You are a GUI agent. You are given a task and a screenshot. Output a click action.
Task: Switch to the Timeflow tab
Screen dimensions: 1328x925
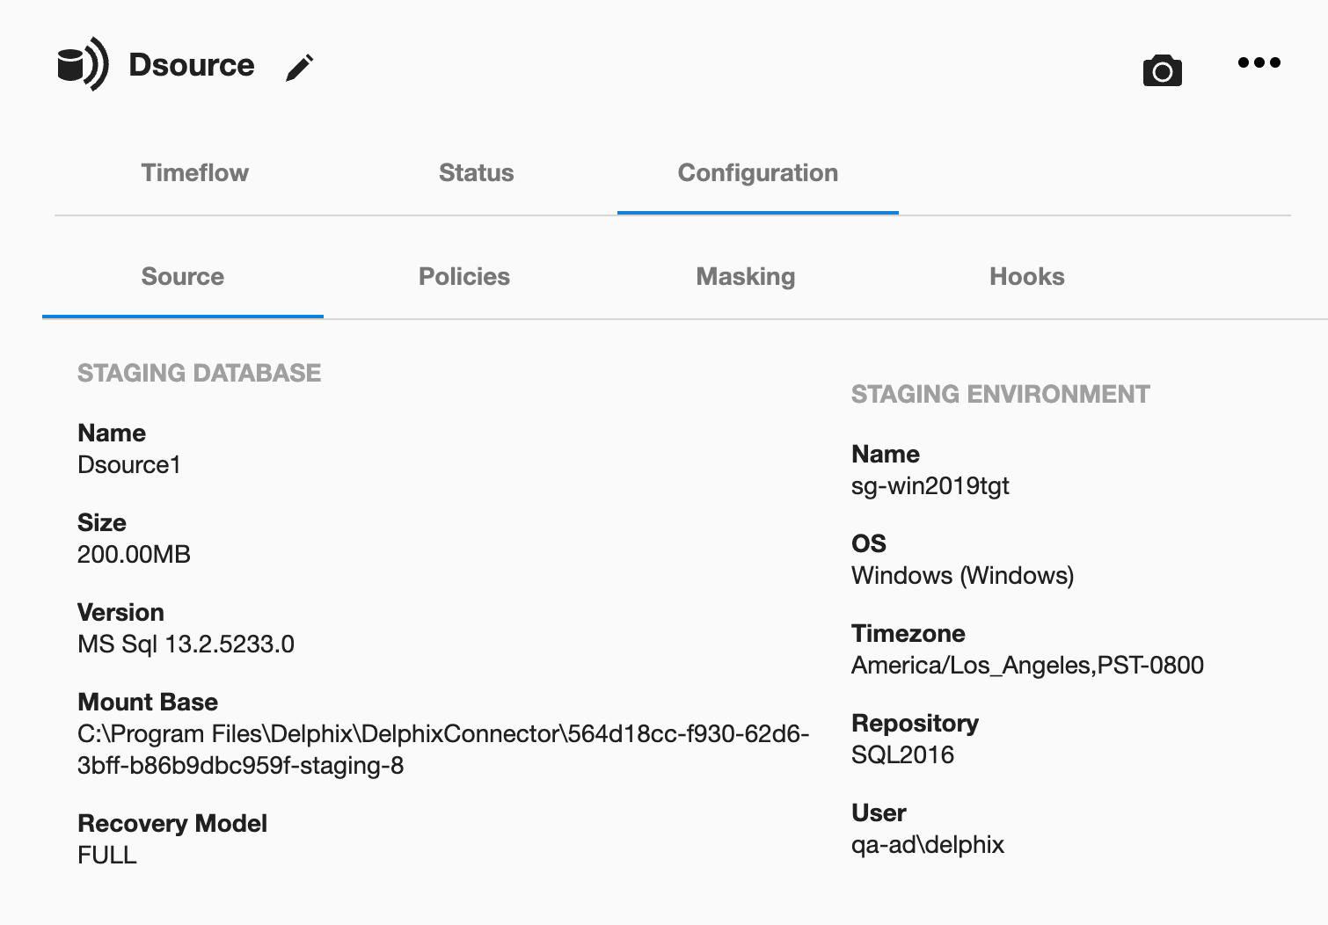pyautogui.click(x=194, y=173)
